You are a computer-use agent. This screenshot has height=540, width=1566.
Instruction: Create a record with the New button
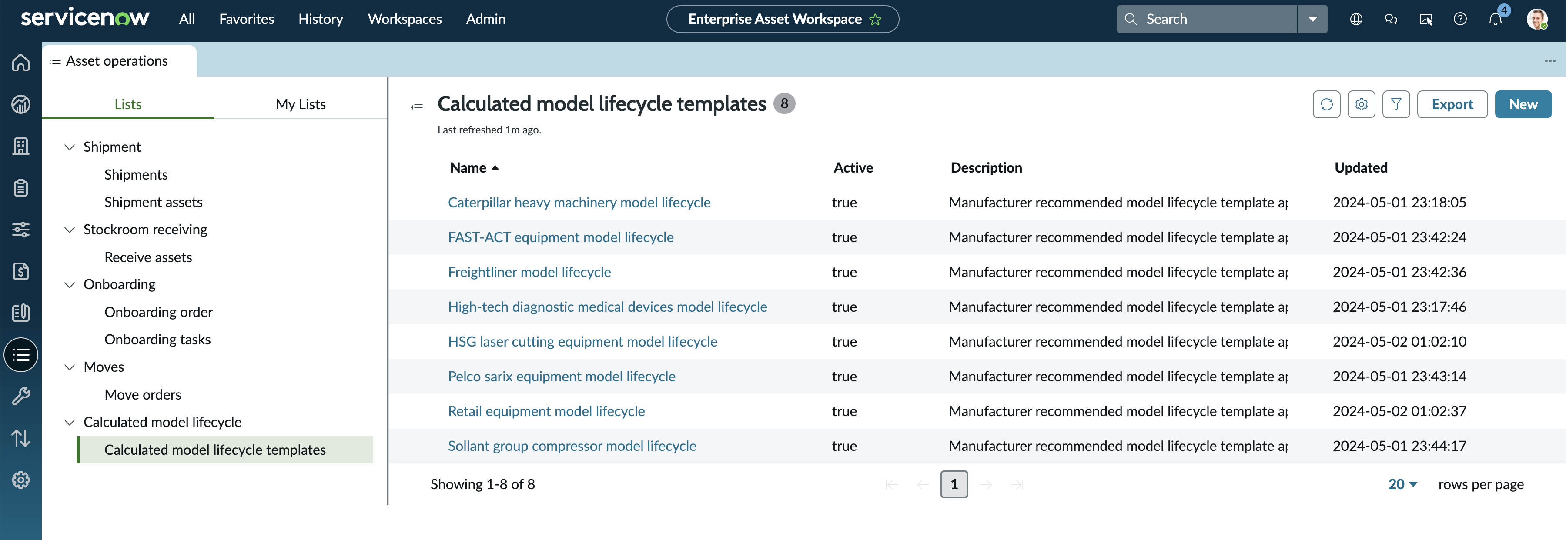point(1523,104)
